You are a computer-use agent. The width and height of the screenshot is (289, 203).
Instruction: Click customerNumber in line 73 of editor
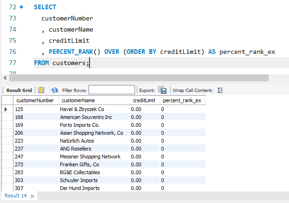point(67,18)
